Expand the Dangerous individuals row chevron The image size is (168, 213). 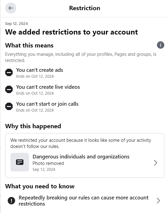[155, 163]
